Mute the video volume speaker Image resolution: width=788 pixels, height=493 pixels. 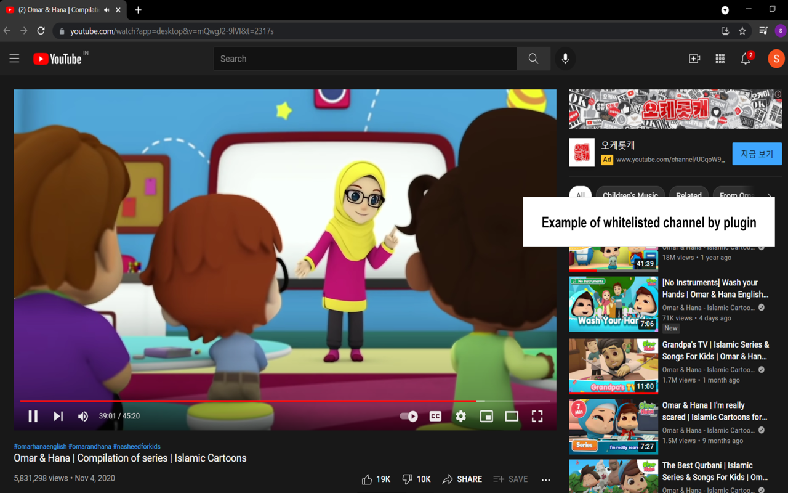(83, 416)
